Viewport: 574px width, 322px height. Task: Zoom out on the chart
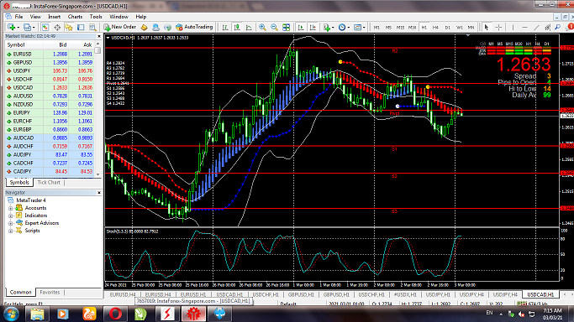coord(274,28)
